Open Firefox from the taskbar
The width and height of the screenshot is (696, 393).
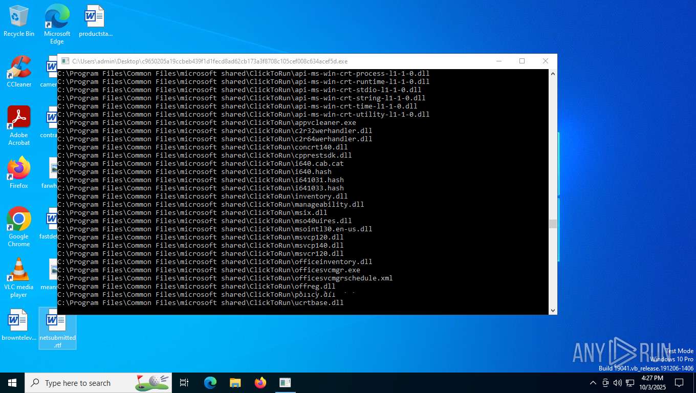tap(260, 383)
